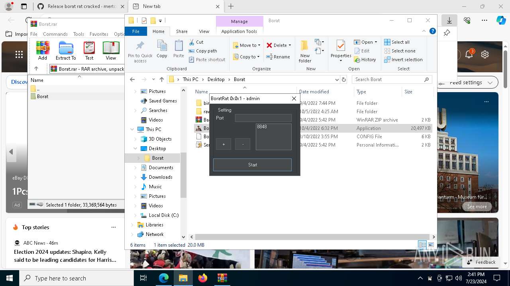Viewport: 510px width, 286px height.
Task: Open notifications bell on new tab page
Action: tap(469, 54)
